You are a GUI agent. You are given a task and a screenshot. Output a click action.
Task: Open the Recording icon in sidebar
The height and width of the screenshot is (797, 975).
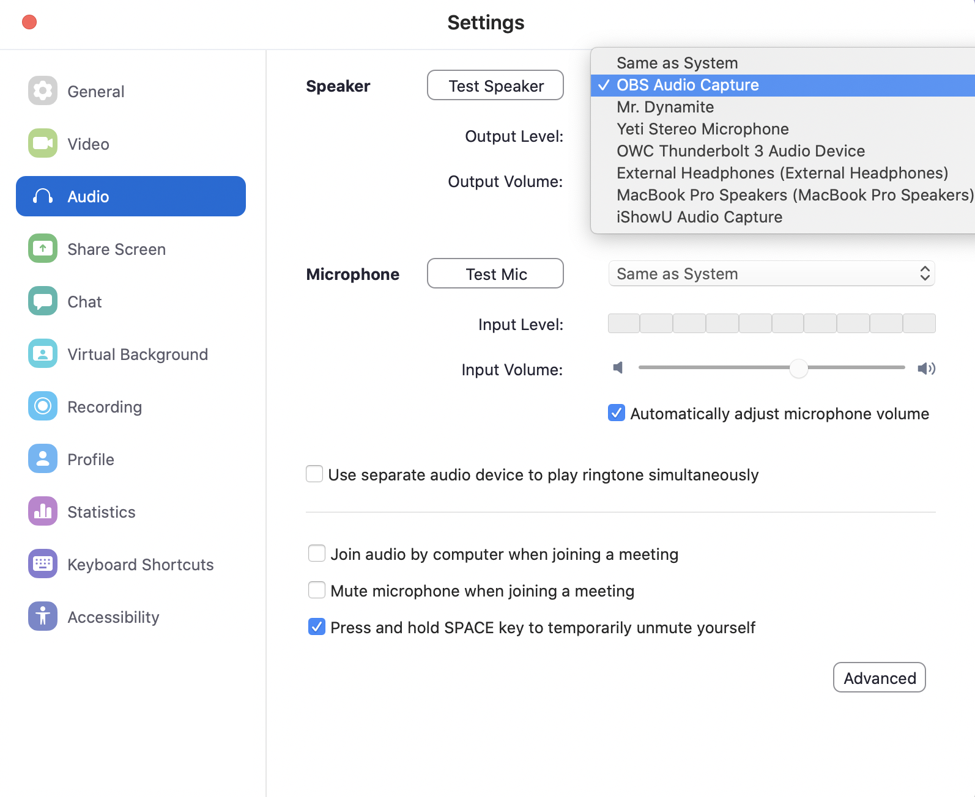coord(43,406)
